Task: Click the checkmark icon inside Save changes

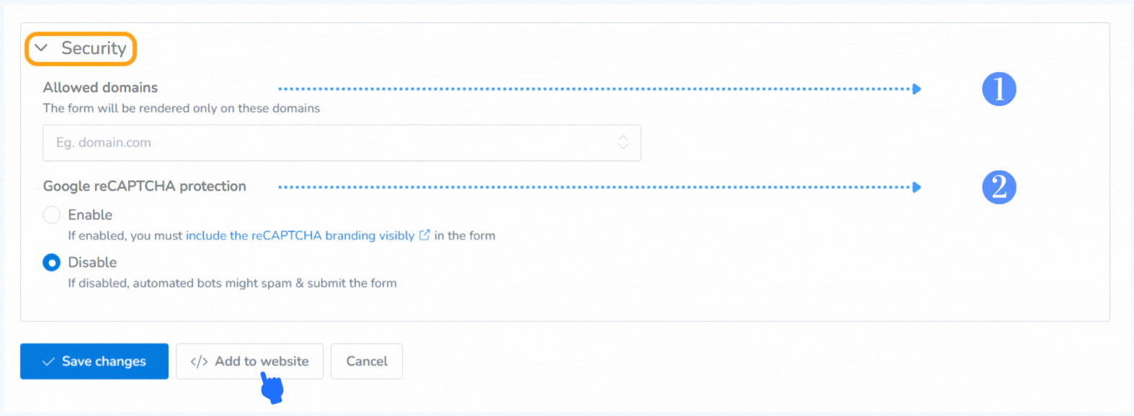Action: tap(48, 361)
